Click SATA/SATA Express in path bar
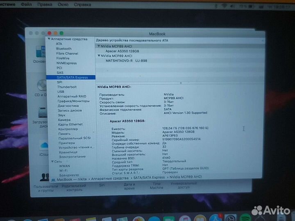 click(x=149, y=177)
